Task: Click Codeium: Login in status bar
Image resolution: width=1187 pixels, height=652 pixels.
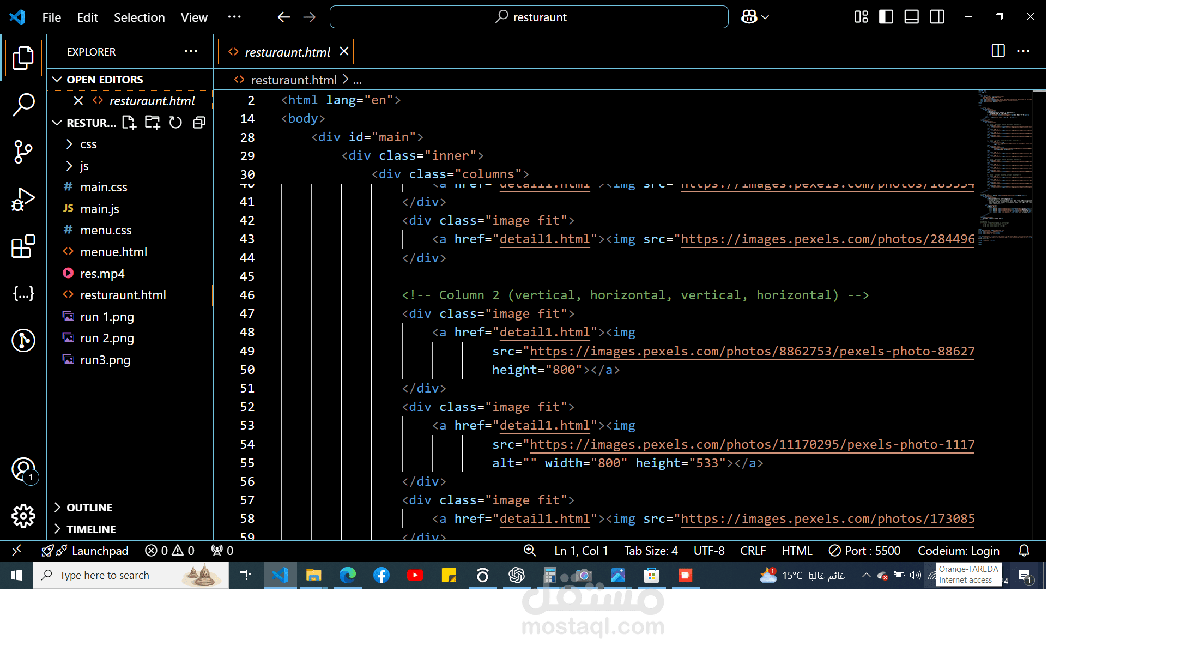Action: [958, 551]
